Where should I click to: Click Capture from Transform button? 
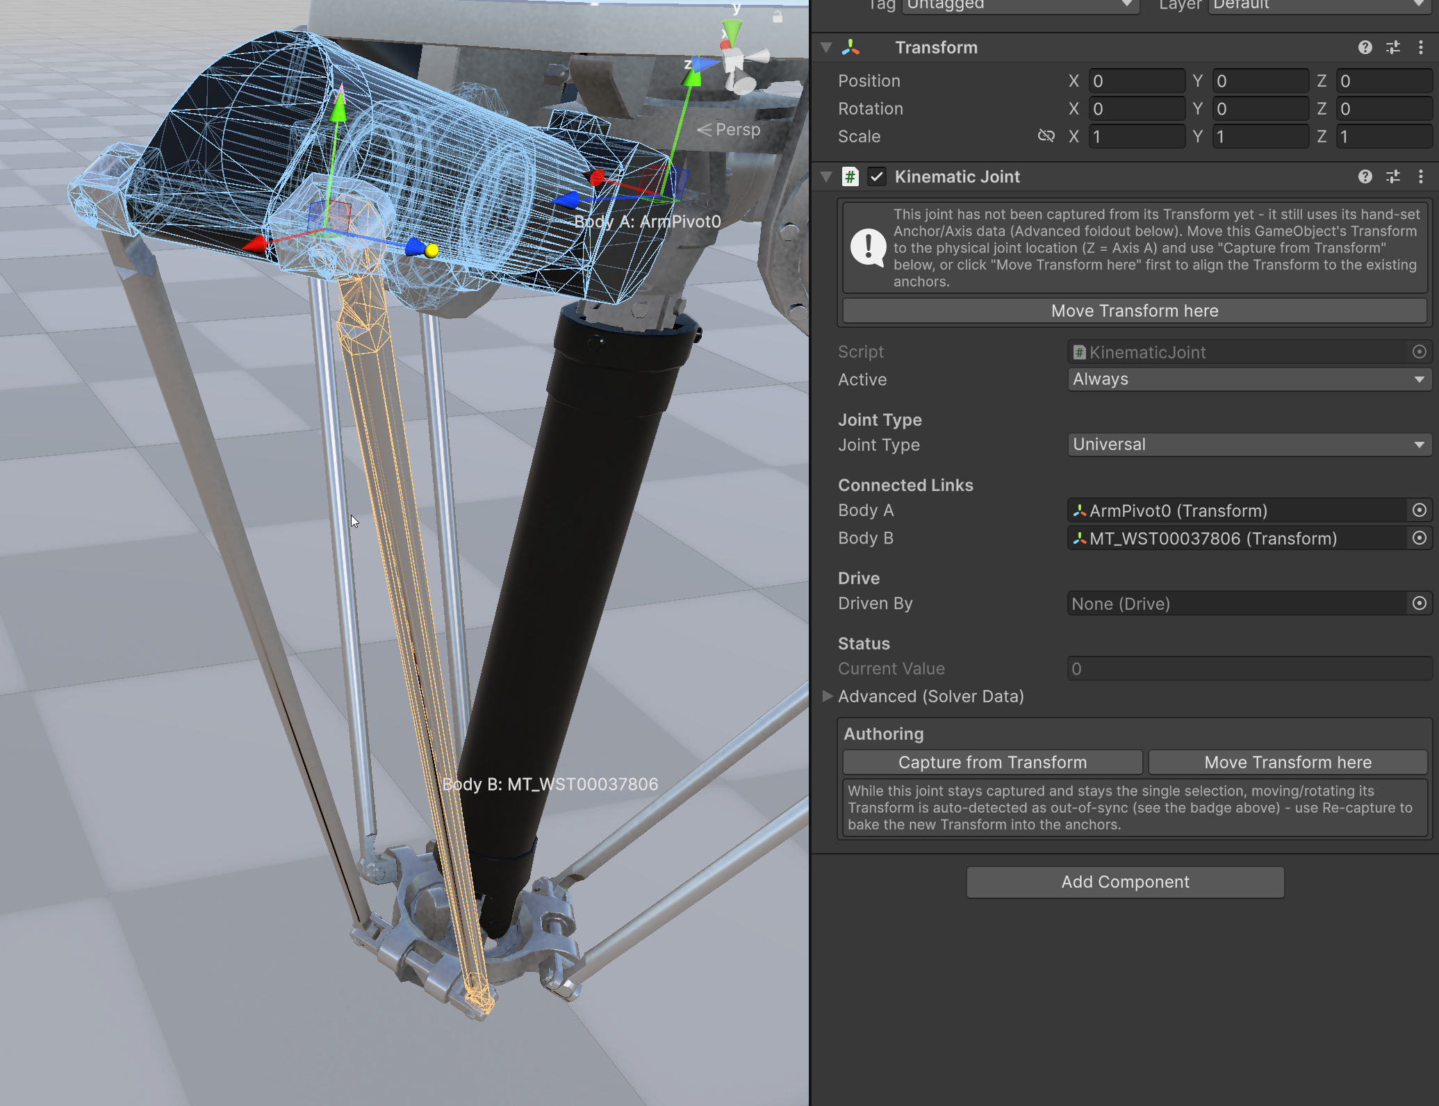992,762
